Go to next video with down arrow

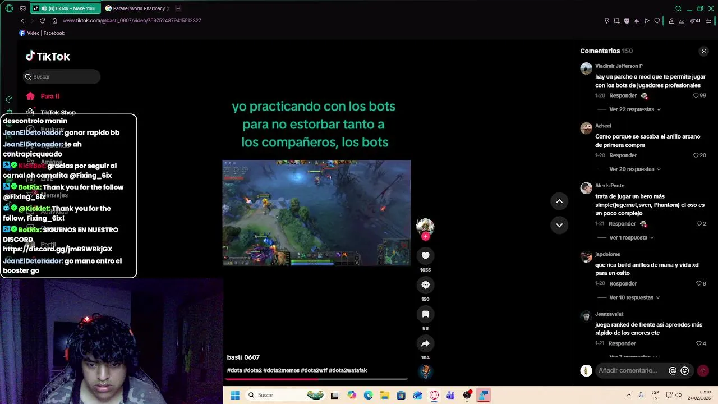pyautogui.click(x=559, y=225)
